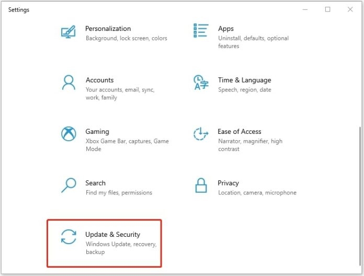The height and width of the screenshot is (276, 364).
Task: Click the Accounts person icon
Action: point(69,83)
